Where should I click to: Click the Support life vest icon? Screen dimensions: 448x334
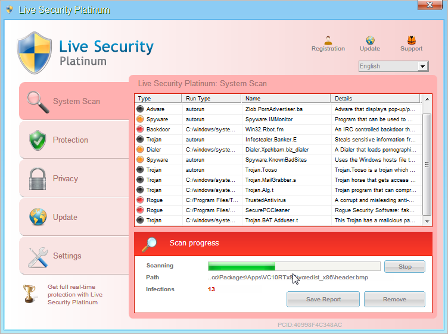[x=412, y=40]
